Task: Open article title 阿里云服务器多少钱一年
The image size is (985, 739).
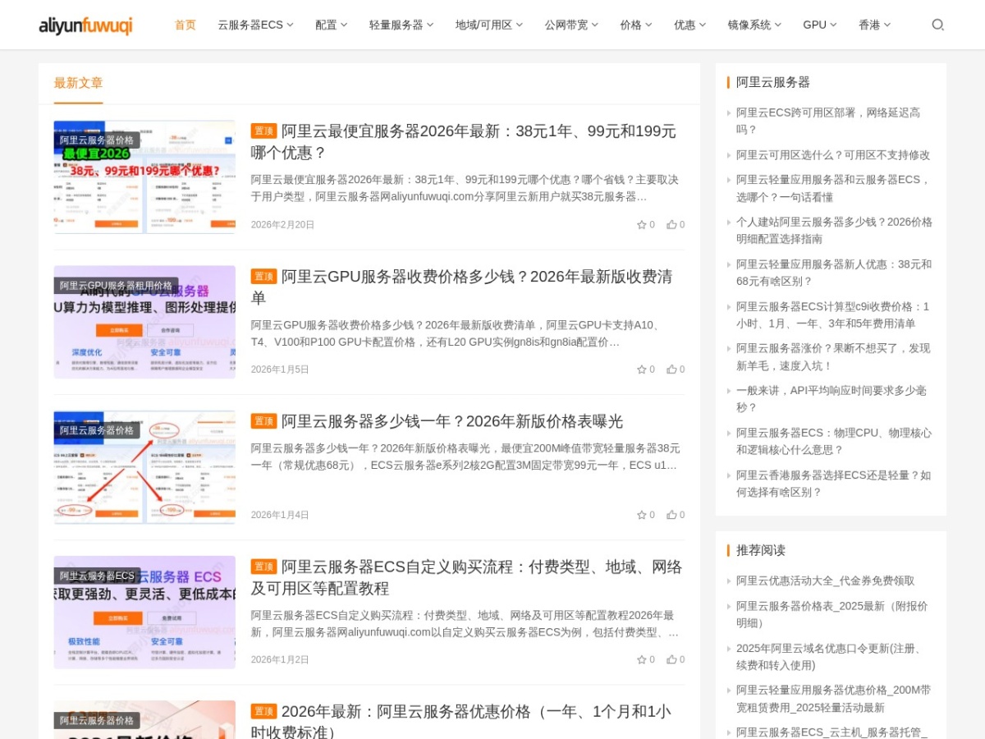Action: tap(452, 421)
